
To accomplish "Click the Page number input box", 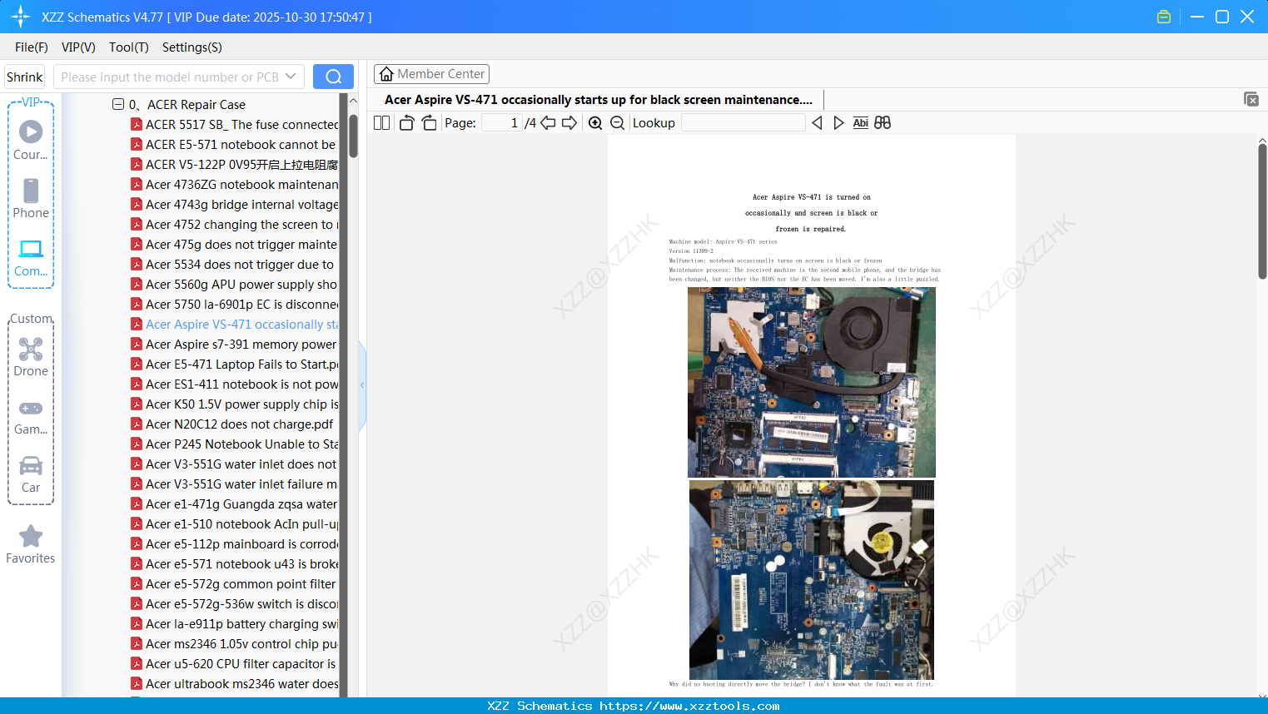I will [502, 123].
